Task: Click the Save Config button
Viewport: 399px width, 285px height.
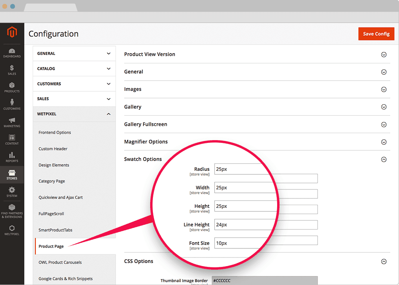Action: [x=376, y=34]
